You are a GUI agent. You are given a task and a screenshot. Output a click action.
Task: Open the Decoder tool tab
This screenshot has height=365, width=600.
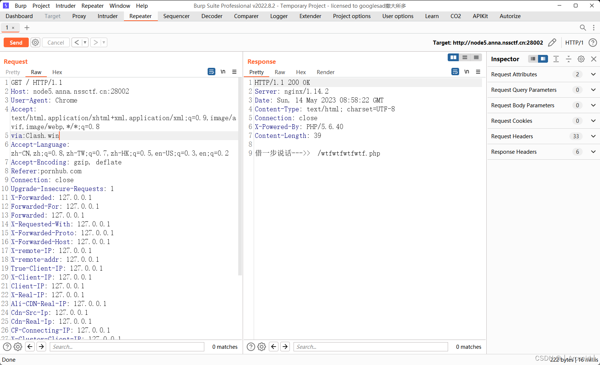(212, 16)
